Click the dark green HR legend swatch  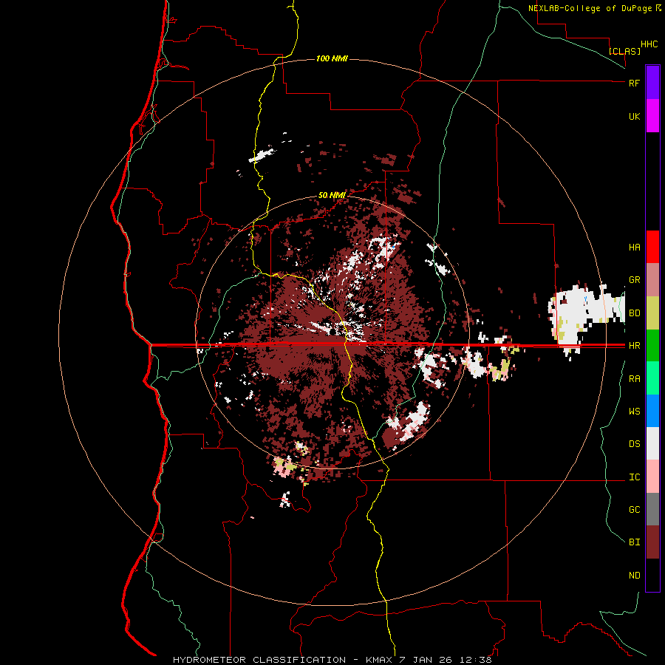coord(652,346)
